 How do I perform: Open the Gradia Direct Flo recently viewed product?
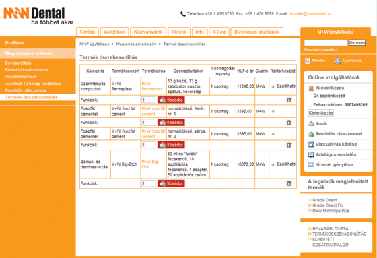pos(328,205)
